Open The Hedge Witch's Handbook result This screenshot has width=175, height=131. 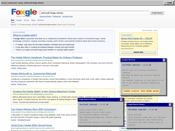(47, 58)
